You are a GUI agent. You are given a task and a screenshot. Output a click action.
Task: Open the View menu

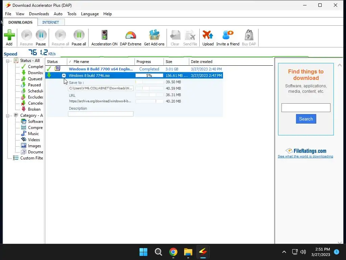pyautogui.click(x=20, y=14)
